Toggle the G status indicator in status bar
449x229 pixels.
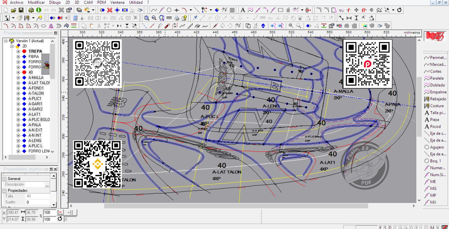coord(400,227)
